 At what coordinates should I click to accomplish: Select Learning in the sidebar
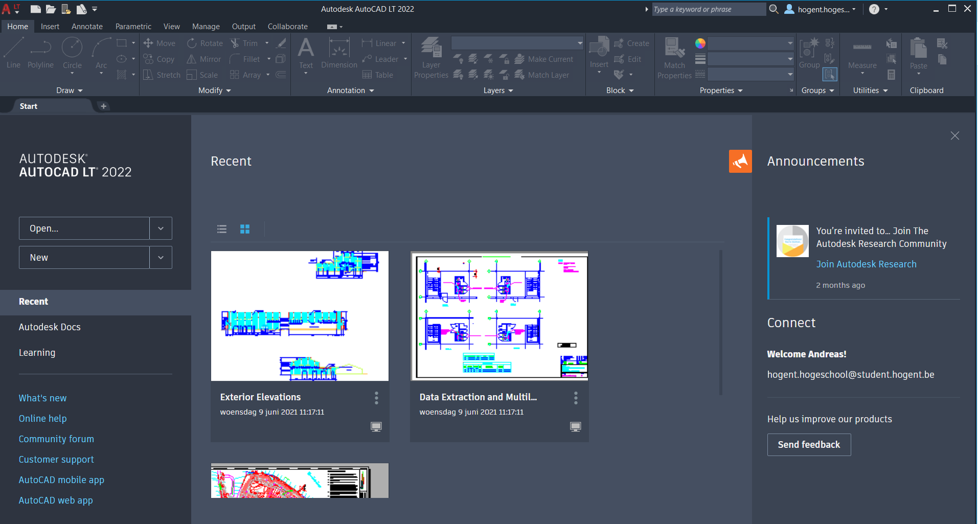pos(37,353)
